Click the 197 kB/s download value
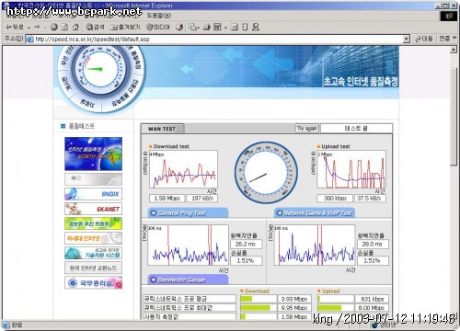 tap(202, 199)
